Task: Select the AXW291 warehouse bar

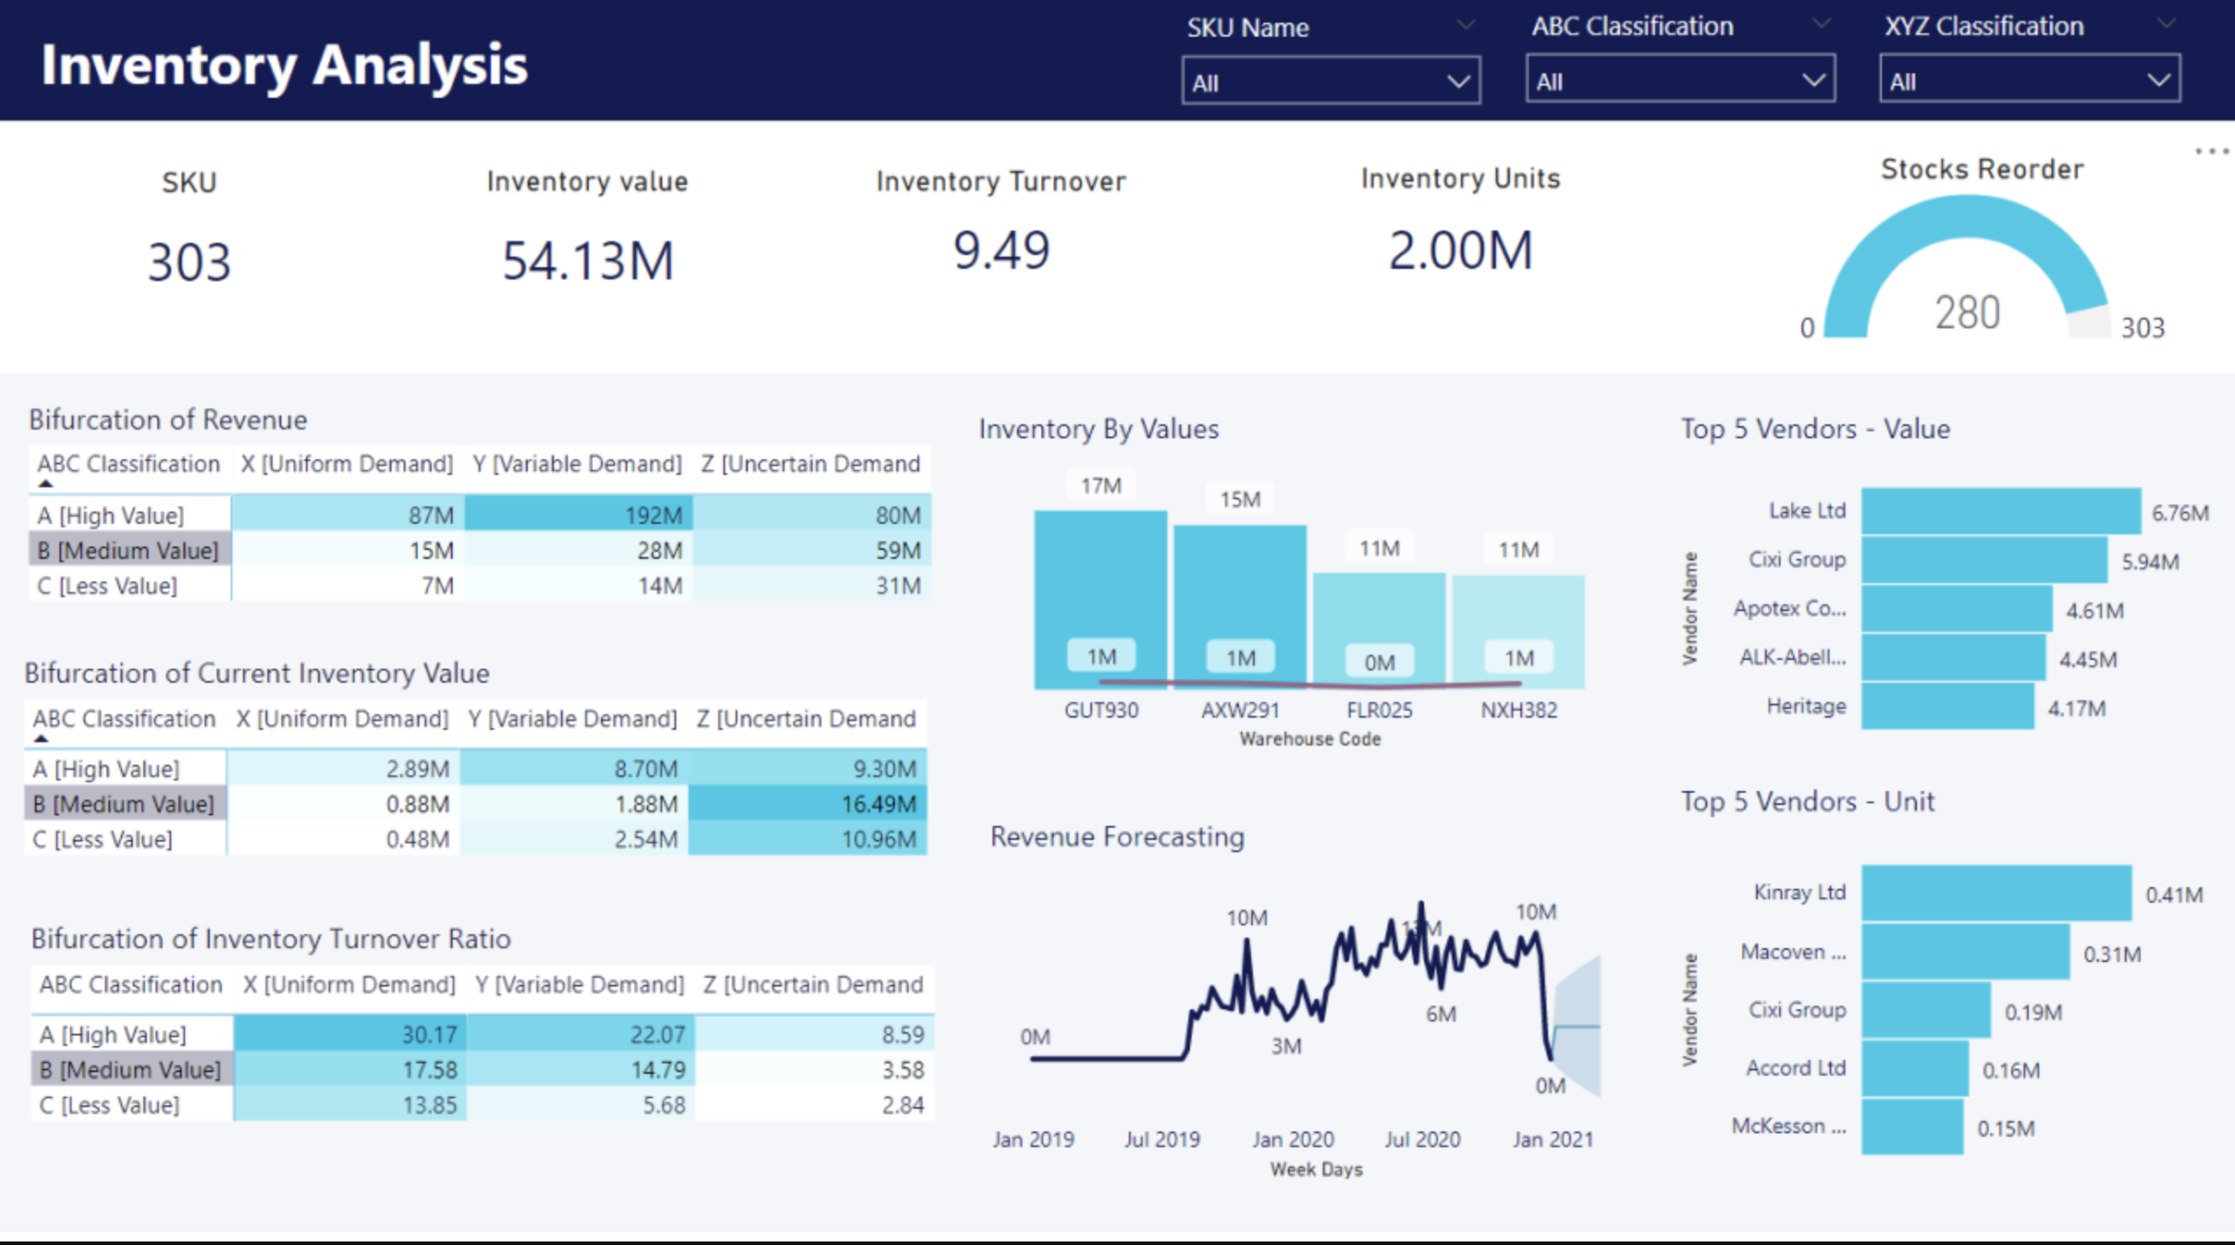Action: click(1240, 606)
